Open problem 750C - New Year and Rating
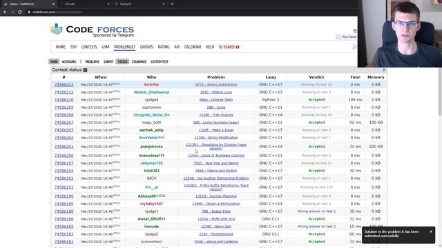The image size is (442, 248). tap(216, 163)
